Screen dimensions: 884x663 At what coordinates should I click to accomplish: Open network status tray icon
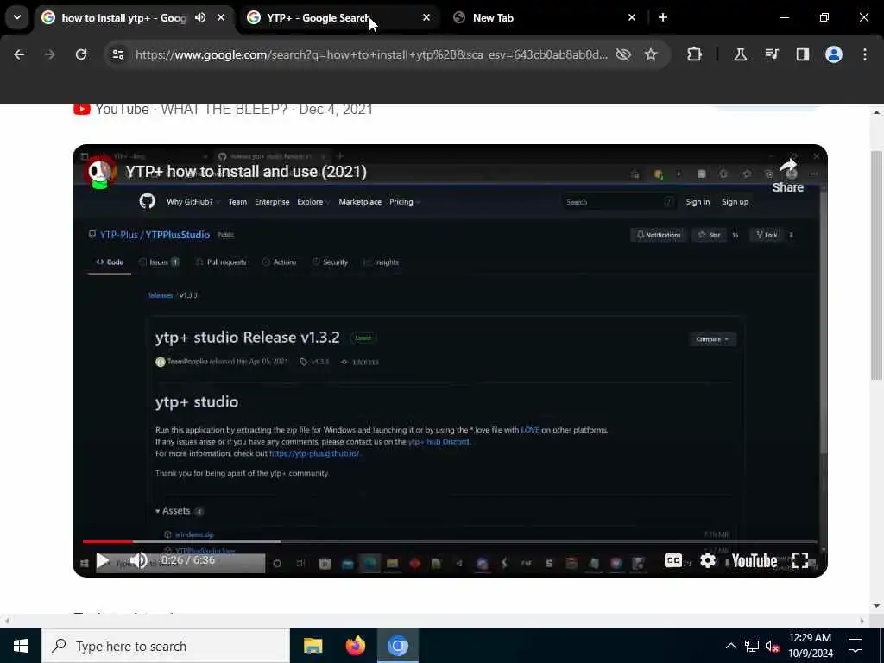(x=752, y=646)
